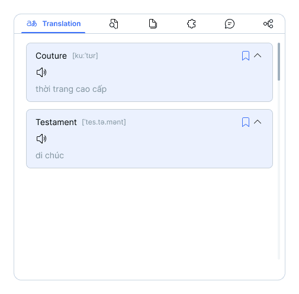Bookmark the Couture entry
Viewport: 299px width, 294px height.
point(246,56)
